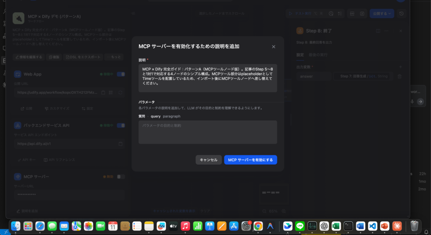Click the カスタマイズ link
The width and height of the screenshot is (431, 235).
click(x=57, y=109)
